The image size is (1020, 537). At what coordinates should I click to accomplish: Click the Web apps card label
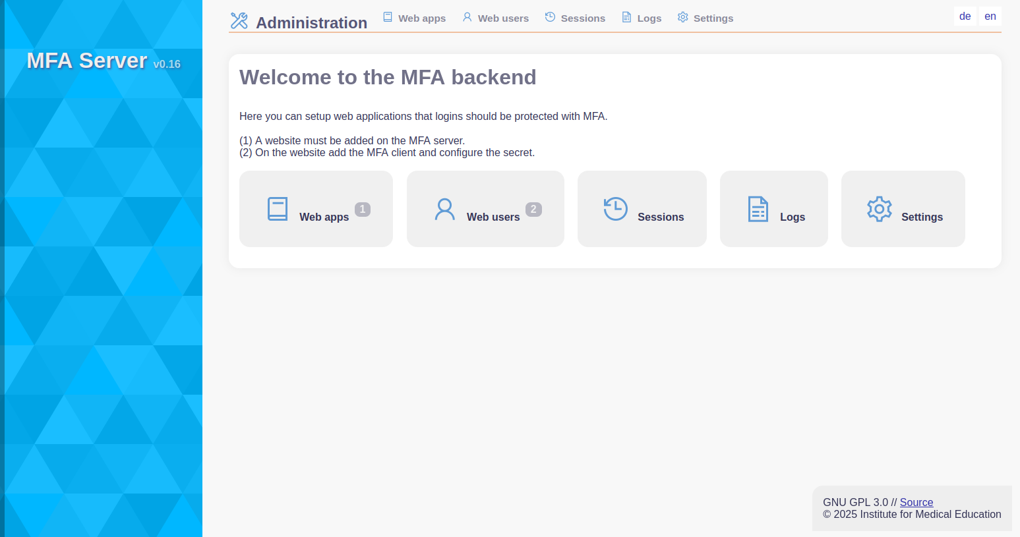pos(324,217)
